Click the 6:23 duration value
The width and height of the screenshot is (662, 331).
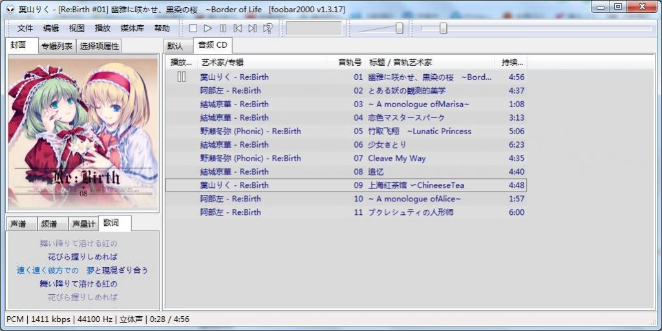pos(517,145)
